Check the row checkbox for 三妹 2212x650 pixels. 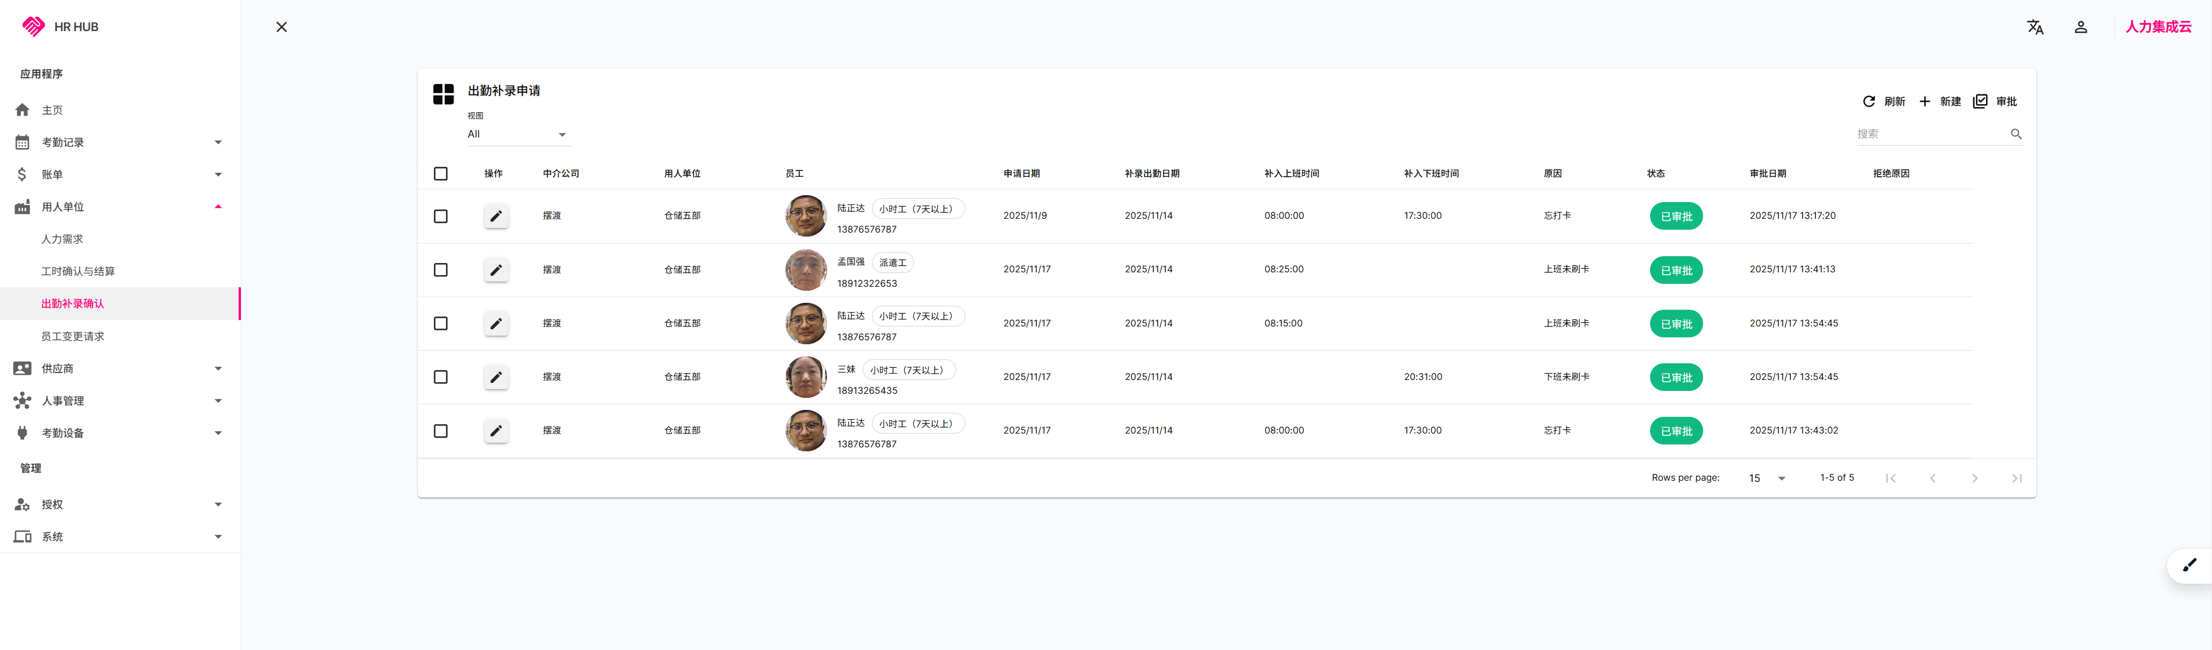coord(440,377)
